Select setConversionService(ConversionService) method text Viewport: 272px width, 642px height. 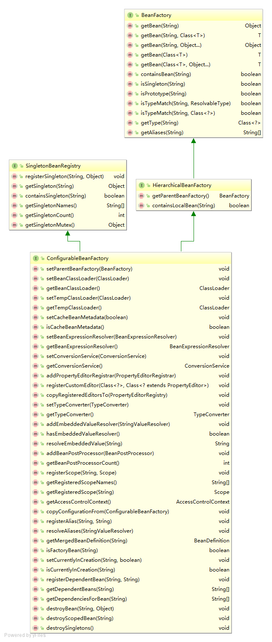[97, 356]
